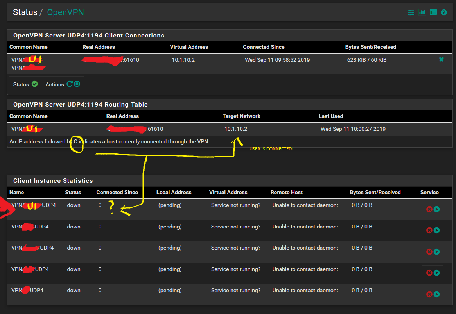This screenshot has height=314, width=456.
Task: Start service in last Client Instance row
Action: point(436,294)
